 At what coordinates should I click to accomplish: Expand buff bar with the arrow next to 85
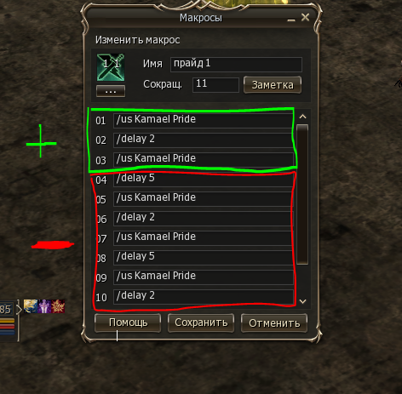pyautogui.click(x=20, y=309)
